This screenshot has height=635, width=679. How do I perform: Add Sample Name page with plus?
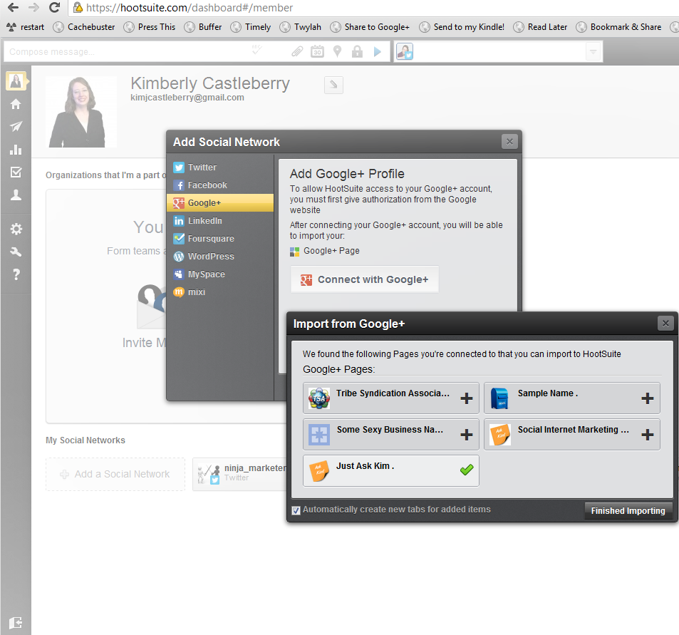648,398
